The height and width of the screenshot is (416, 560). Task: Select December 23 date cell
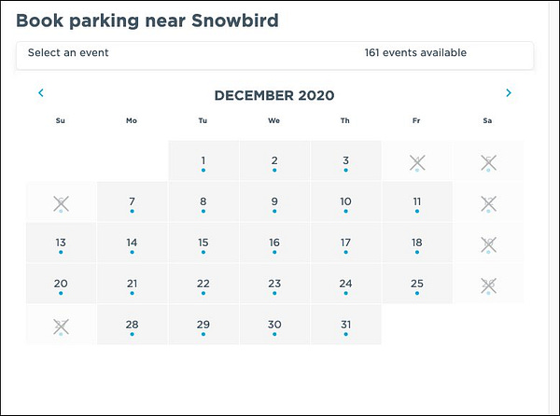pyautogui.click(x=274, y=284)
